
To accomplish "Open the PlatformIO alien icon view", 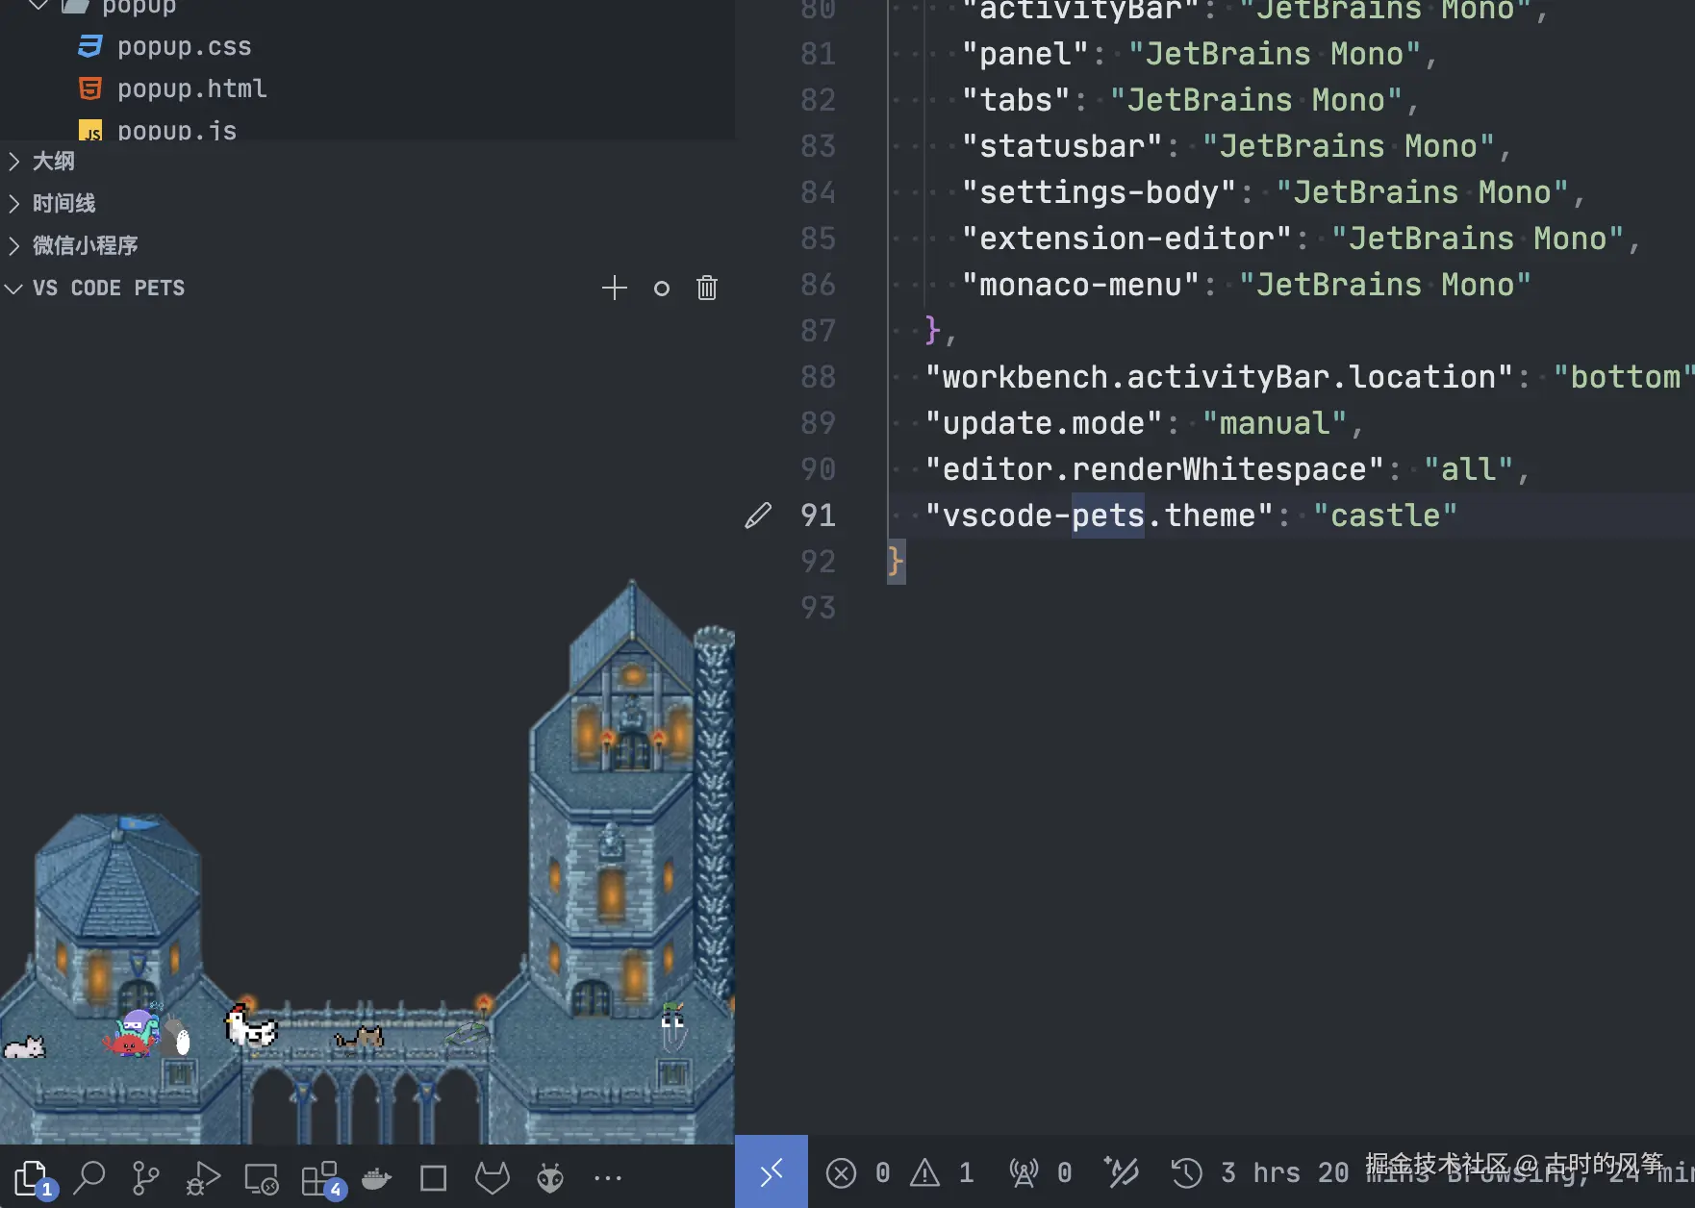I will click(x=550, y=1177).
